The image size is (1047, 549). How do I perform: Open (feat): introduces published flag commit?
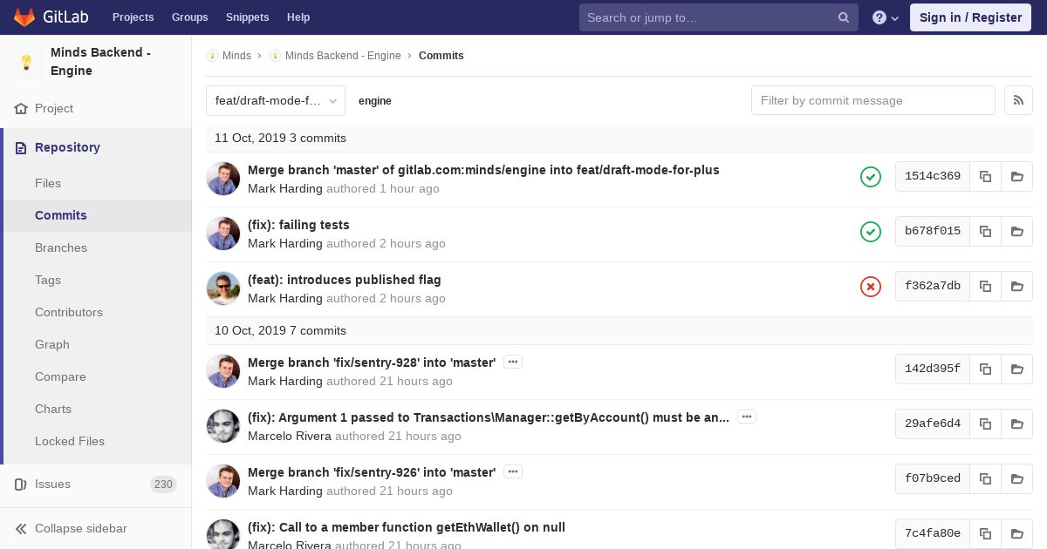tap(345, 280)
